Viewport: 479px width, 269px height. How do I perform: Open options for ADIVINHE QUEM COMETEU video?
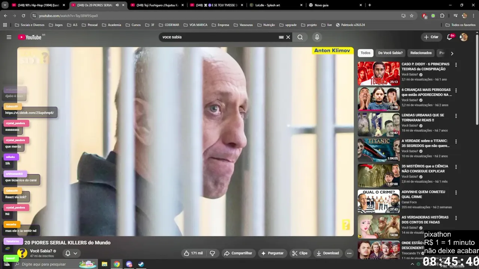(456, 192)
